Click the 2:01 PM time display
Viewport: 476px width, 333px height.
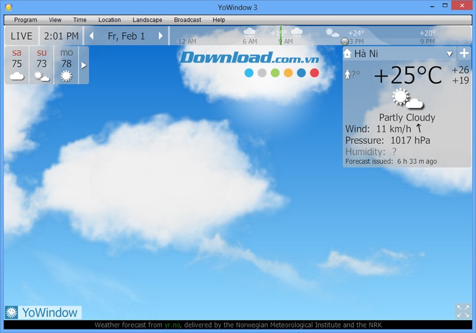[x=61, y=36]
